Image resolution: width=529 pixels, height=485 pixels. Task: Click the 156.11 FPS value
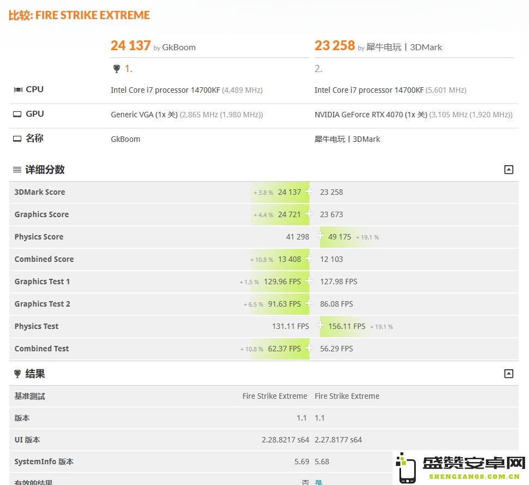pos(347,326)
